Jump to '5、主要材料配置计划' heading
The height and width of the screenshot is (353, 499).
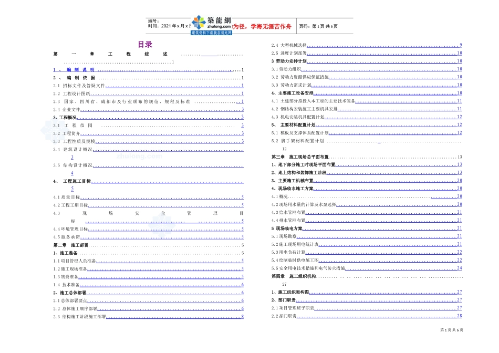click(367, 125)
